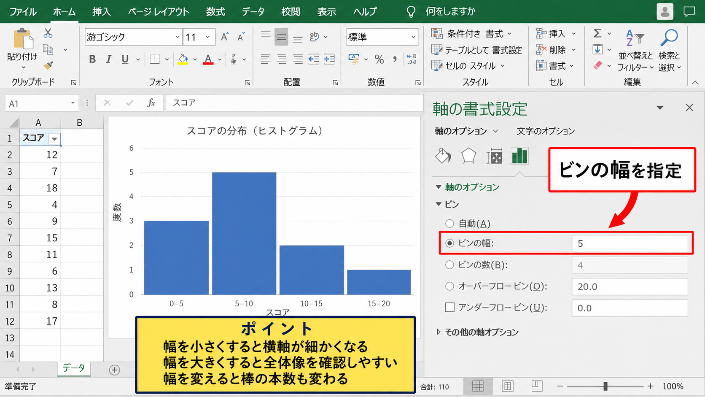Click the Cut scissors icon
Screen dimensions: 705x397
[48, 33]
